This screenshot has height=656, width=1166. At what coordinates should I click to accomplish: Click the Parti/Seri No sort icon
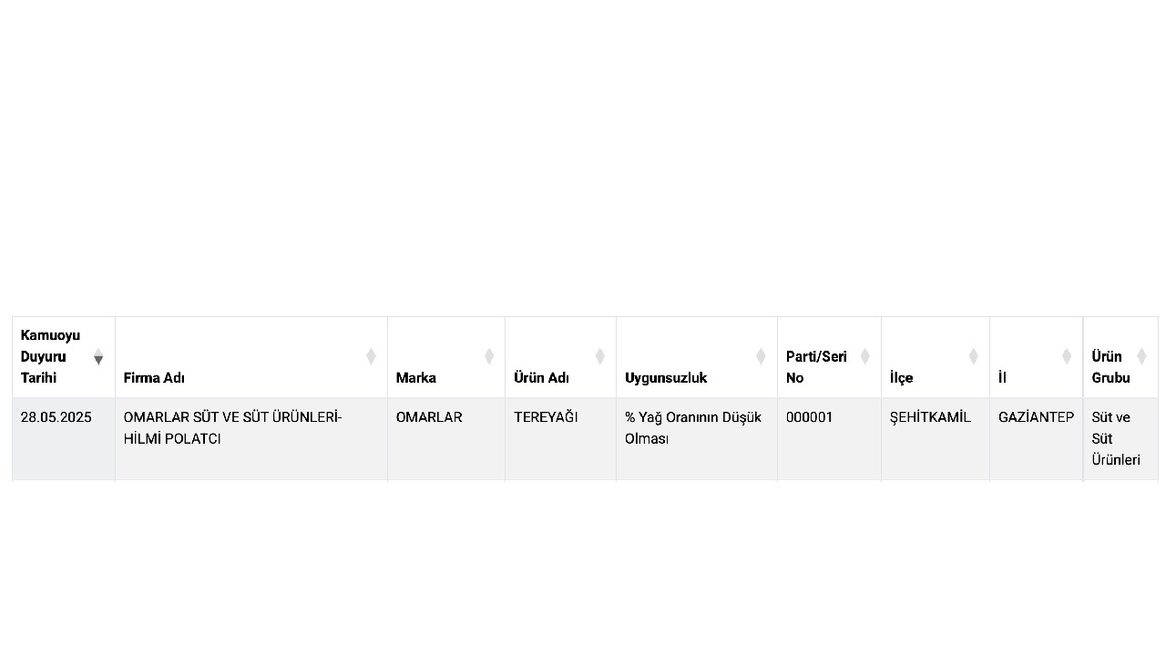[864, 356]
